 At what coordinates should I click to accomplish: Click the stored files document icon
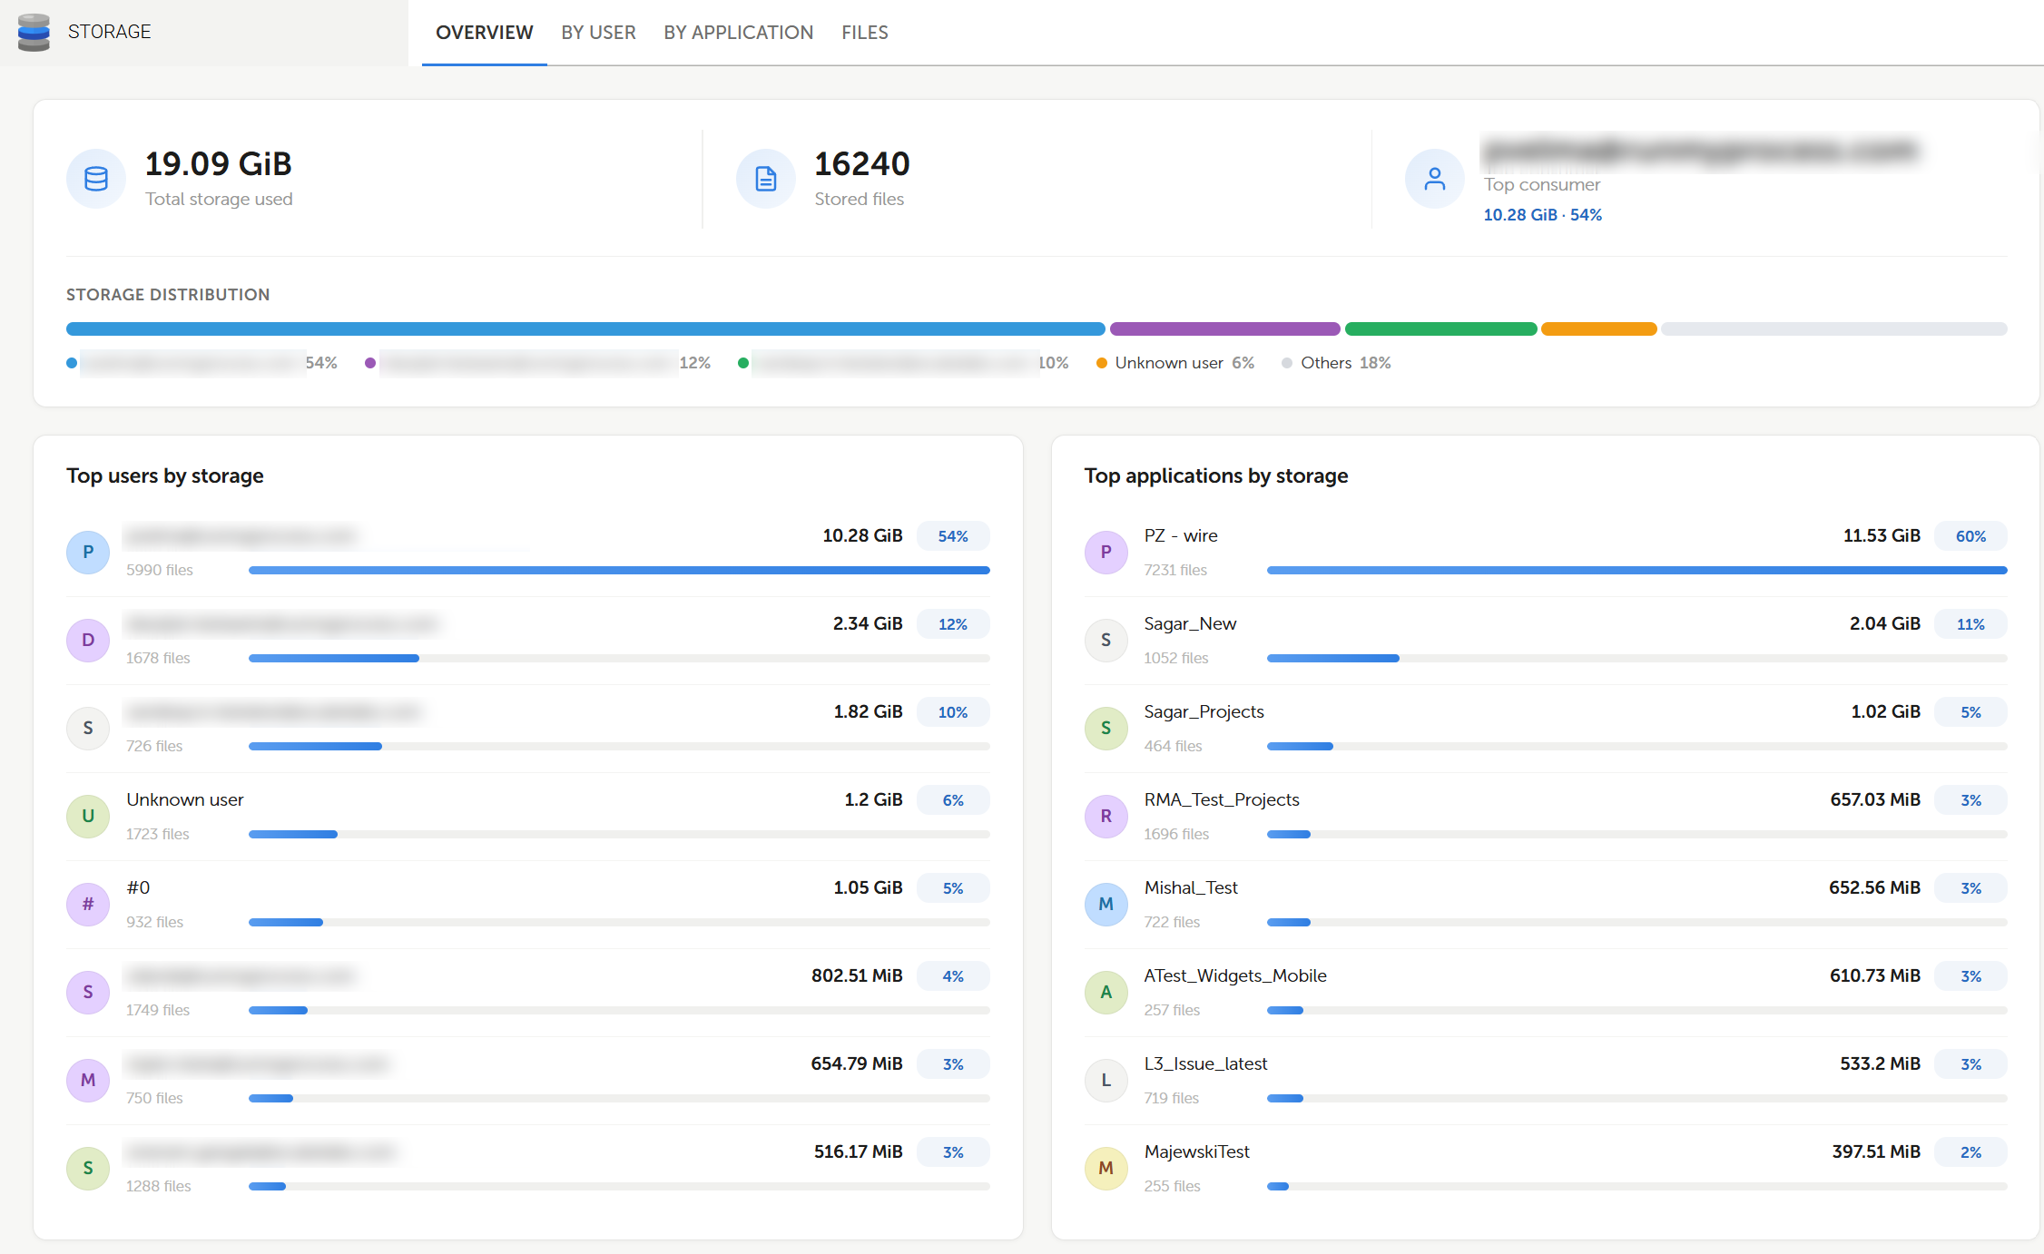point(765,179)
